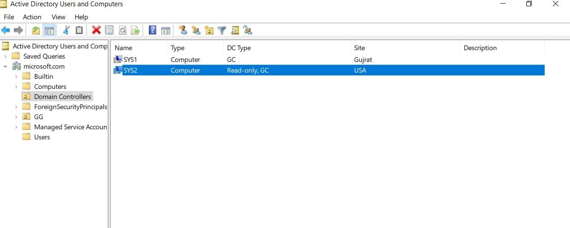Click the Computer type cell of SYS2
This screenshot has width=570, height=228.
(x=185, y=70)
